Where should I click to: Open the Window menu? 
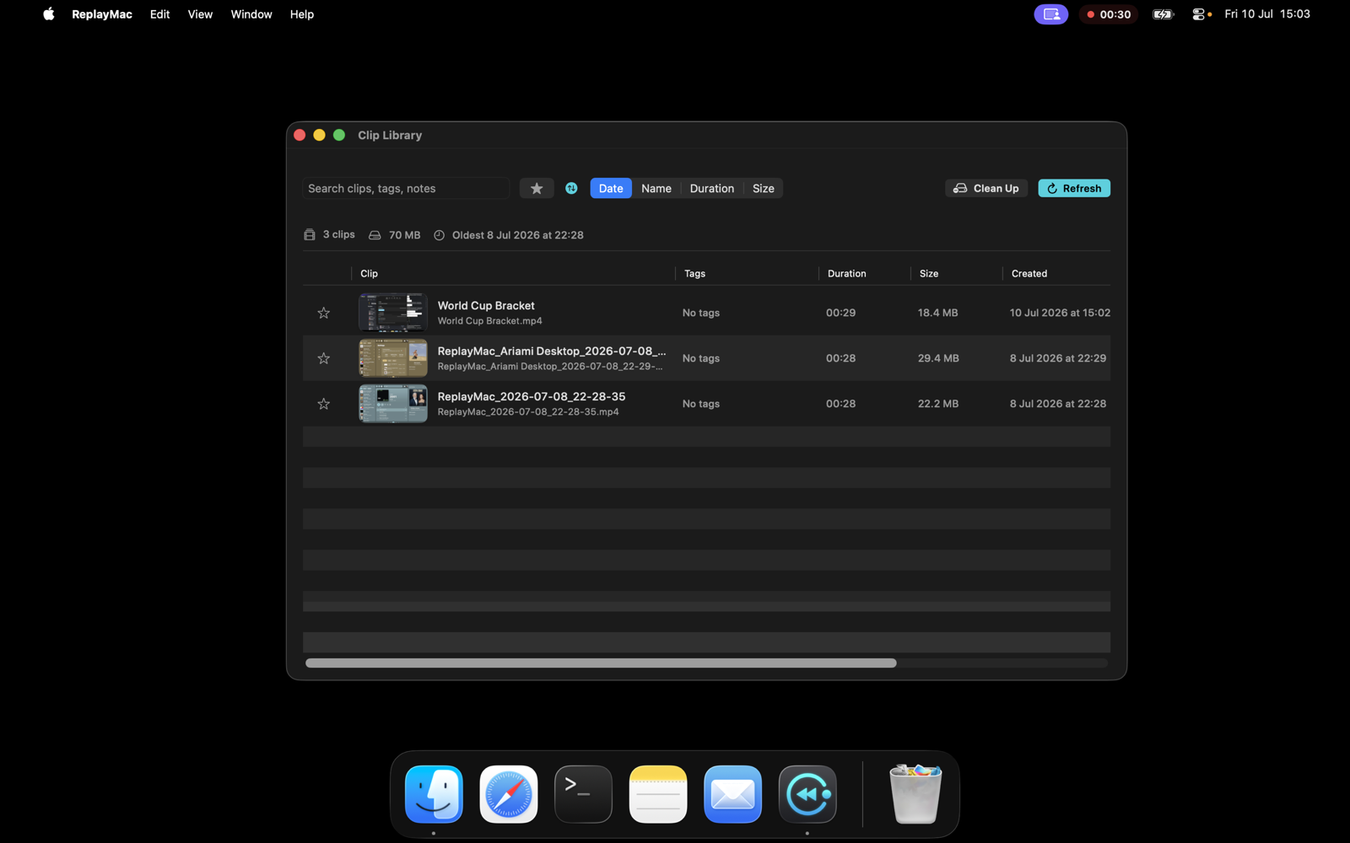[251, 14]
